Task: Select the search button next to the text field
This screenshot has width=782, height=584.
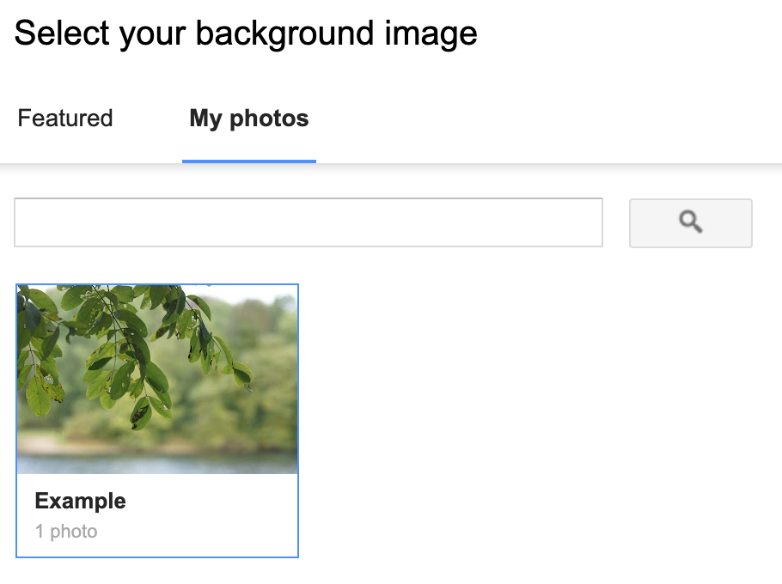Action: [690, 222]
